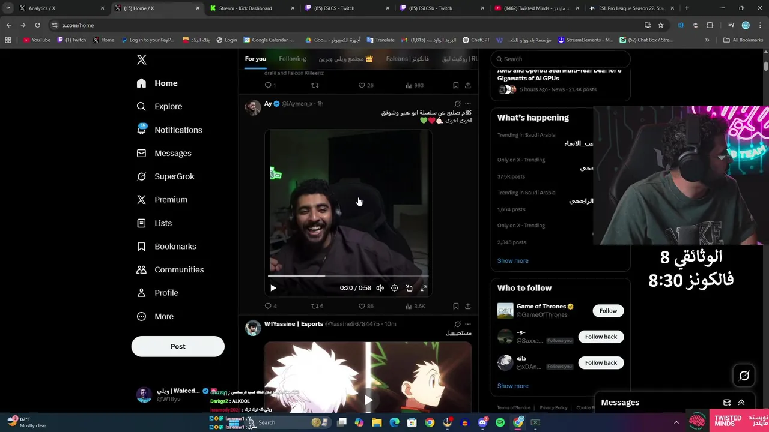Open Spotify from the taskbar
Image resolution: width=769 pixels, height=432 pixels.
point(500,422)
